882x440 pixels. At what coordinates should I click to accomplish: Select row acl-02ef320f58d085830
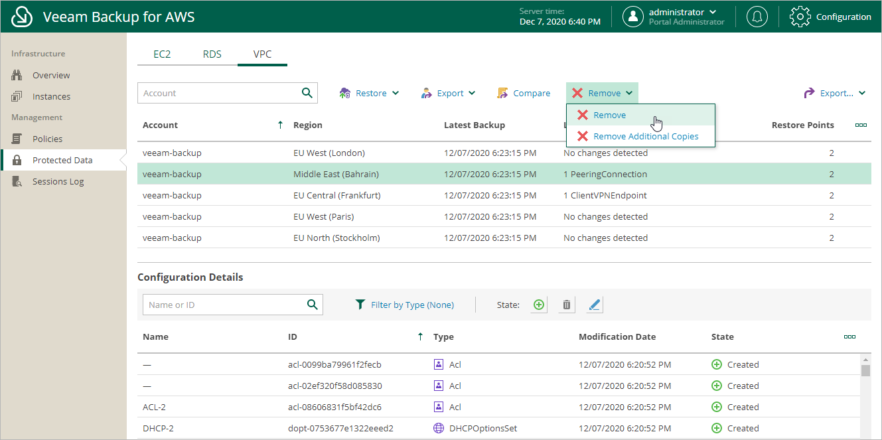click(499, 386)
